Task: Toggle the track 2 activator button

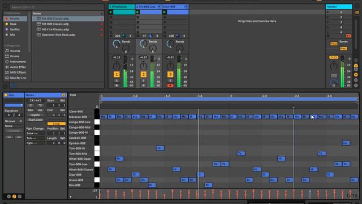Action: (x=143, y=74)
